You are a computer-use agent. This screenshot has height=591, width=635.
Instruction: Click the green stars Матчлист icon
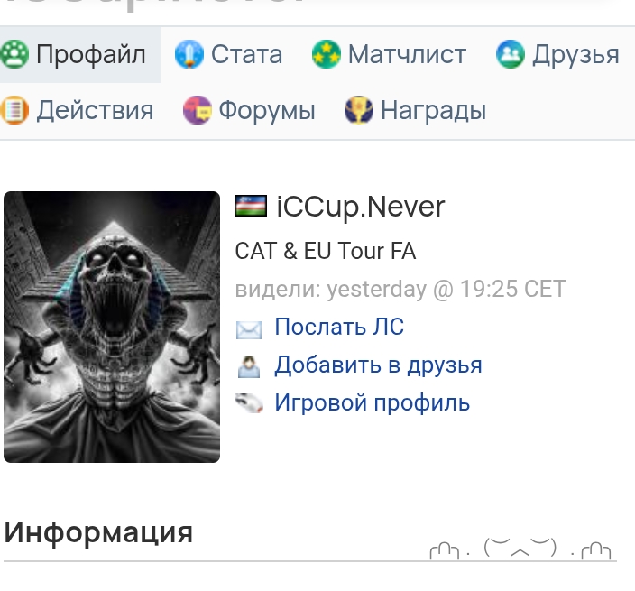pyautogui.click(x=327, y=54)
